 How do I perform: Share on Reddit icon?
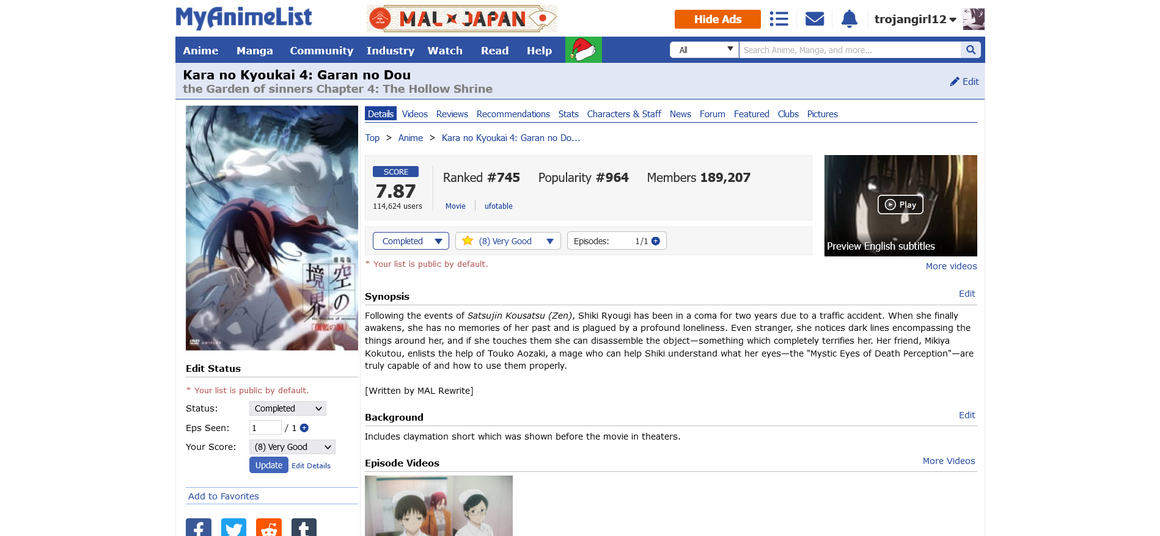pos(269,528)
